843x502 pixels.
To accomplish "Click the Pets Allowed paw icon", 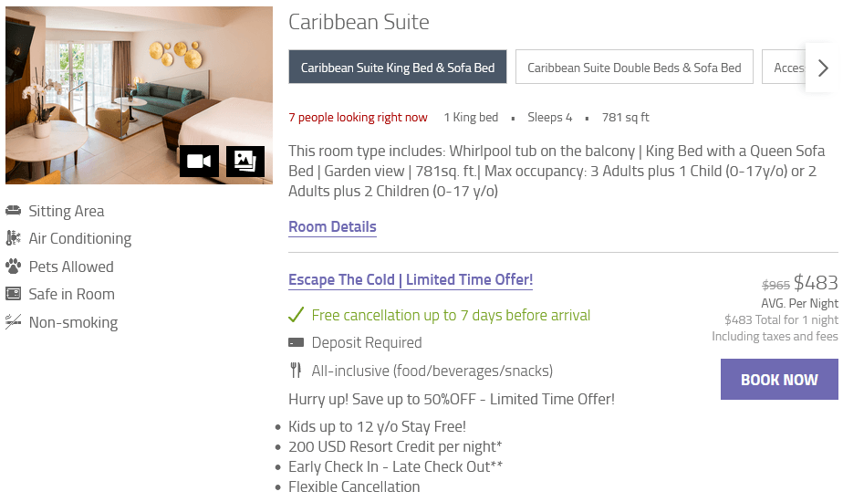I will 13,267.
